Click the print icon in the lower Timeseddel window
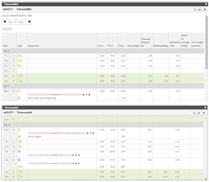The height and width of the screenshot is (182, 209). (199, 113)
